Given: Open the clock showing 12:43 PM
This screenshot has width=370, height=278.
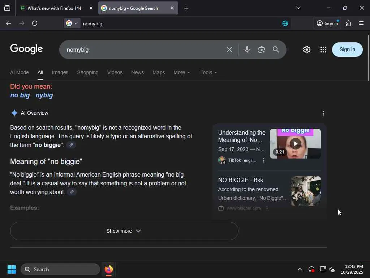Looking at the screenshot, I should coord(352,269).
